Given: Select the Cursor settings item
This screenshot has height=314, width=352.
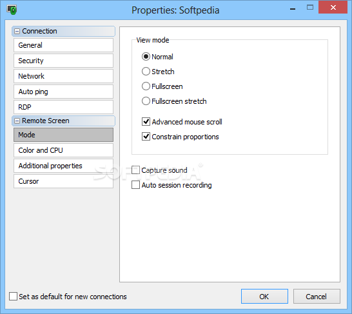Looking at the screenshot, I should (63, 181).
